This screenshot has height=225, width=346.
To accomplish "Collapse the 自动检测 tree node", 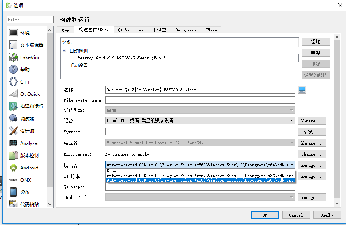I will pos(63,50).
